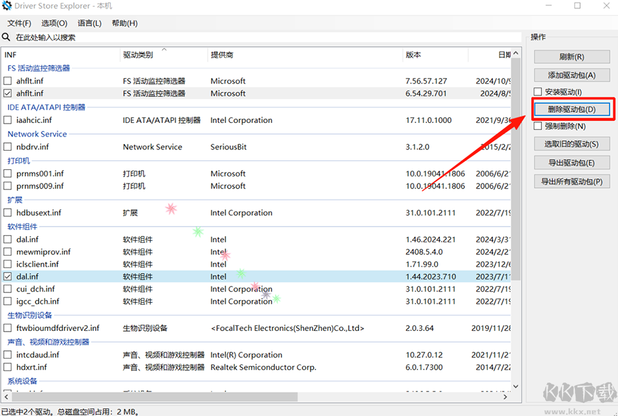The width and height of the screenshot is (618, 416).
Task: Click the vertical scrollbar down arrow
Action: click(516, 386)
